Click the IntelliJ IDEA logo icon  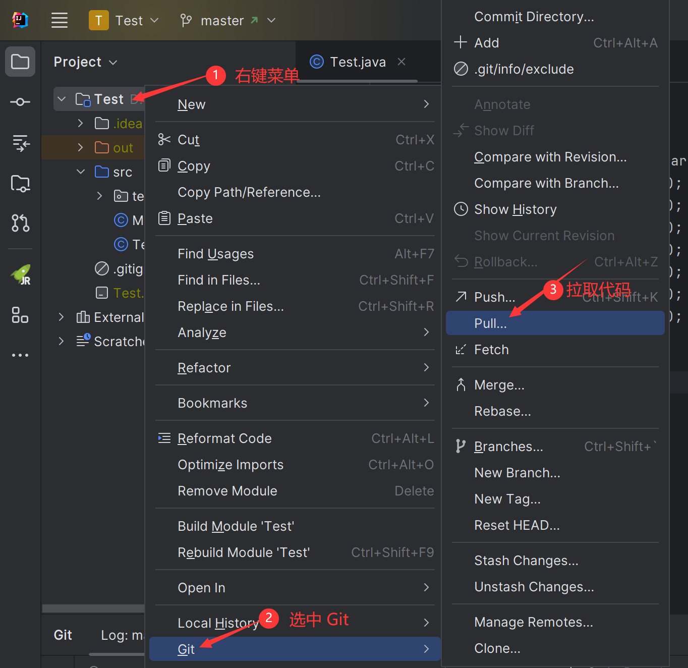point(20,20)
